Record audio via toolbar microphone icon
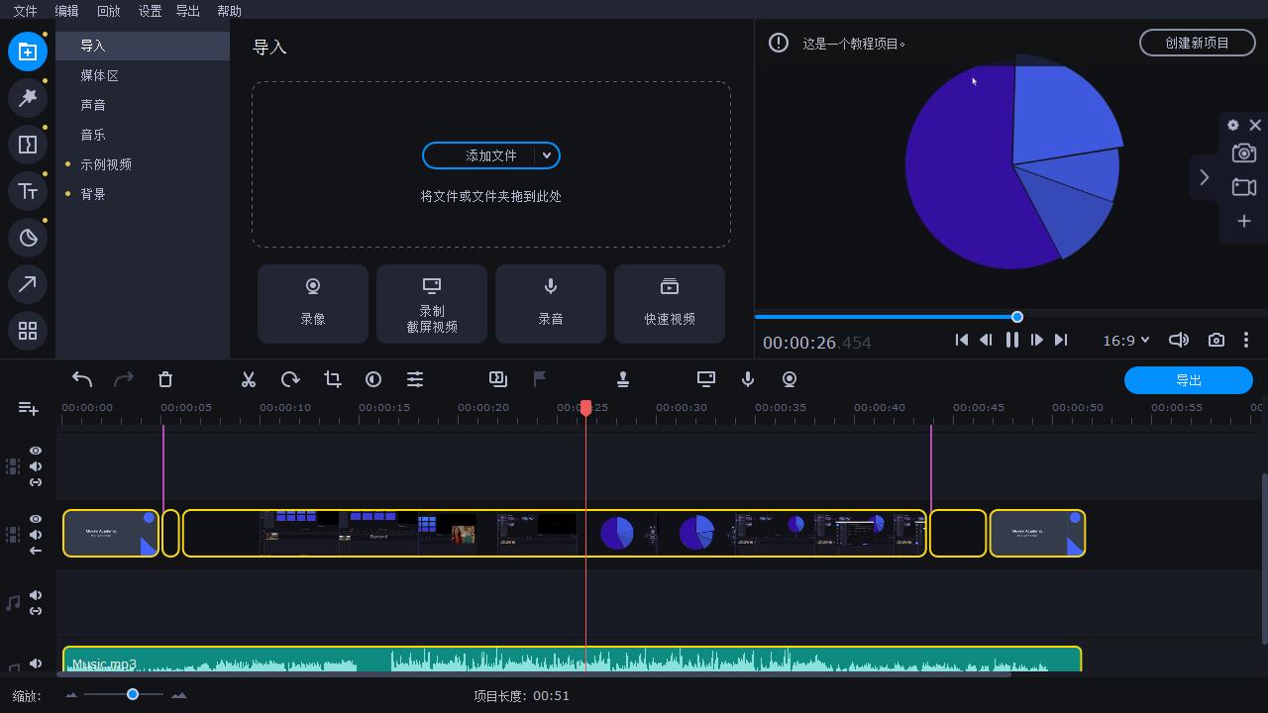Image resolution: width=1268 pixels, height=713 pixels. coord(748,379)
